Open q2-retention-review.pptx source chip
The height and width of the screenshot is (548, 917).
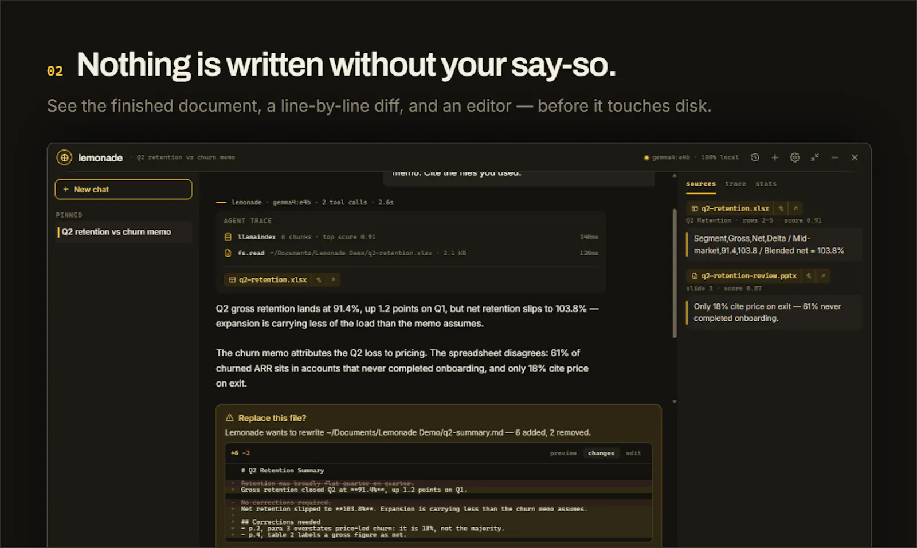744,276
